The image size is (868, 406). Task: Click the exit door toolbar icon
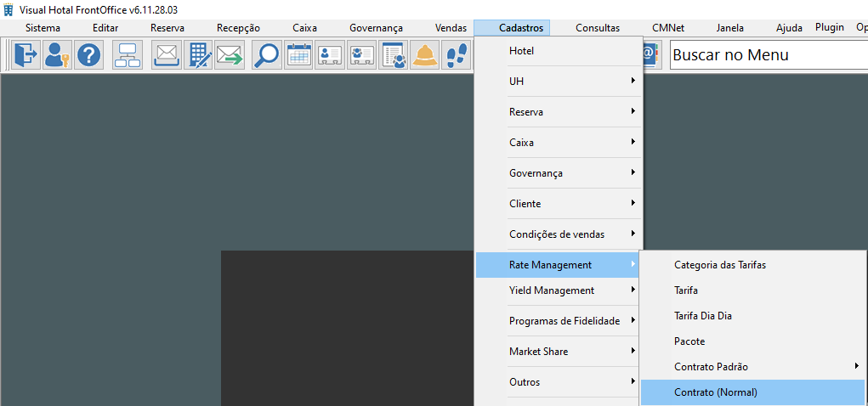pos(26,54)
